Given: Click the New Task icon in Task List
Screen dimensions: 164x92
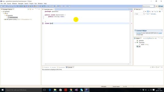Looking at the screenshot, I should 144,11.
